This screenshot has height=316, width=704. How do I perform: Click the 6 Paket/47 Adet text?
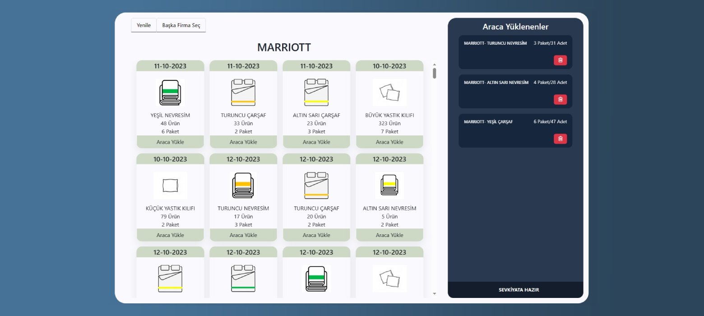click(x=550, y=122)
